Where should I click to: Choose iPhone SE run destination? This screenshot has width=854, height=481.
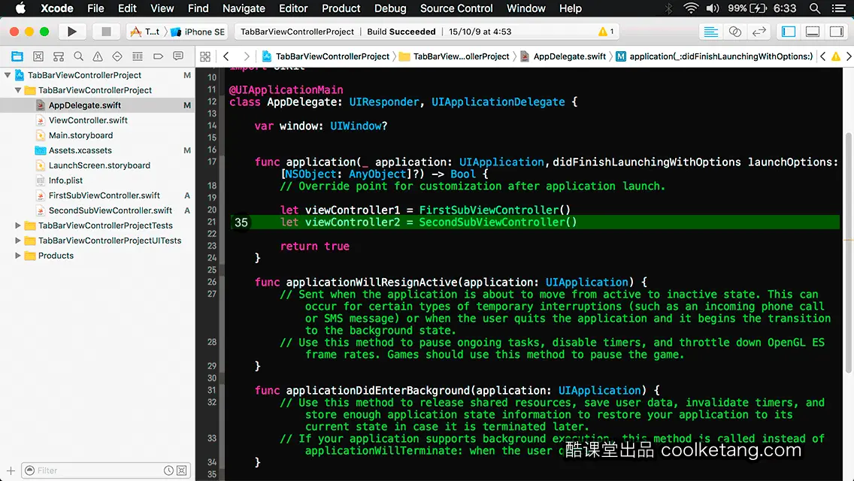pyautogui.click(x=198, y=32)
